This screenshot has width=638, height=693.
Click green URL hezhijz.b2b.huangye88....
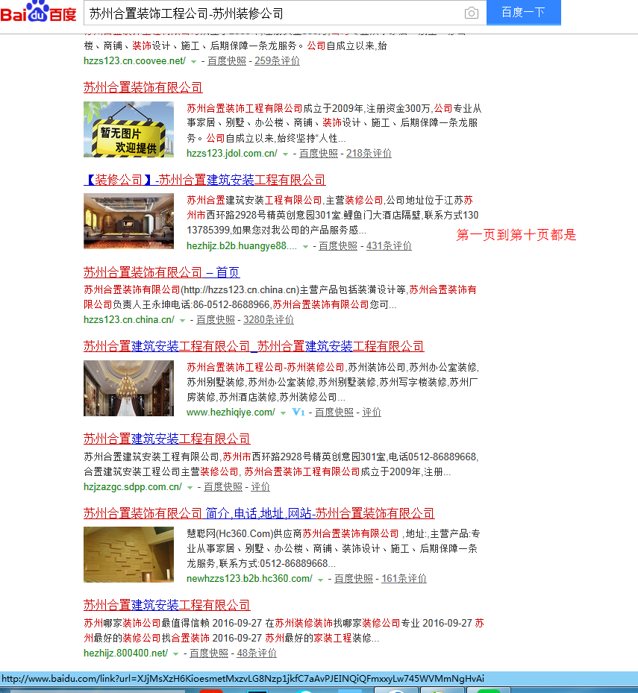pos(242,245)
